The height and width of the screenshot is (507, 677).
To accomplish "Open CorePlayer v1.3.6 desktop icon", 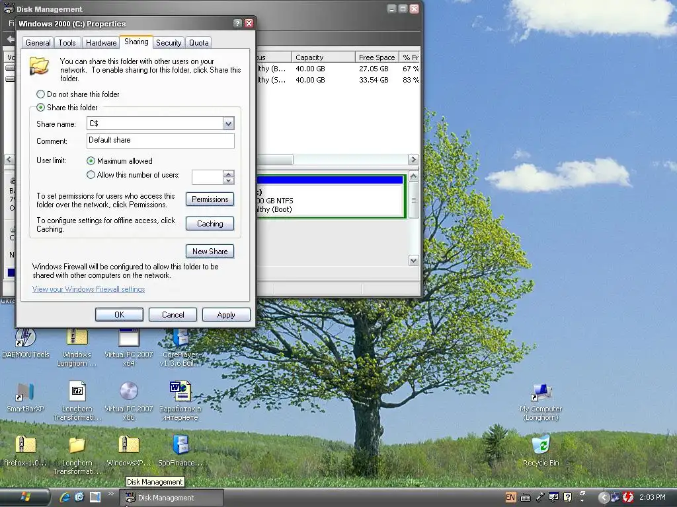I will (x=180, y=348).
